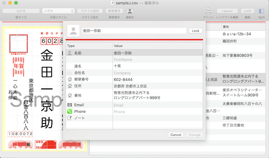Viewport: 269px width, 158px height.
Task: Select table row 地下要塞80803号
Action: pyautogui.click(x=237, y=56)
